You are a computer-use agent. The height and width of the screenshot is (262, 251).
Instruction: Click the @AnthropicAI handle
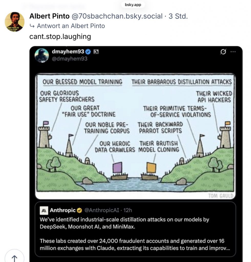point(102,210)
